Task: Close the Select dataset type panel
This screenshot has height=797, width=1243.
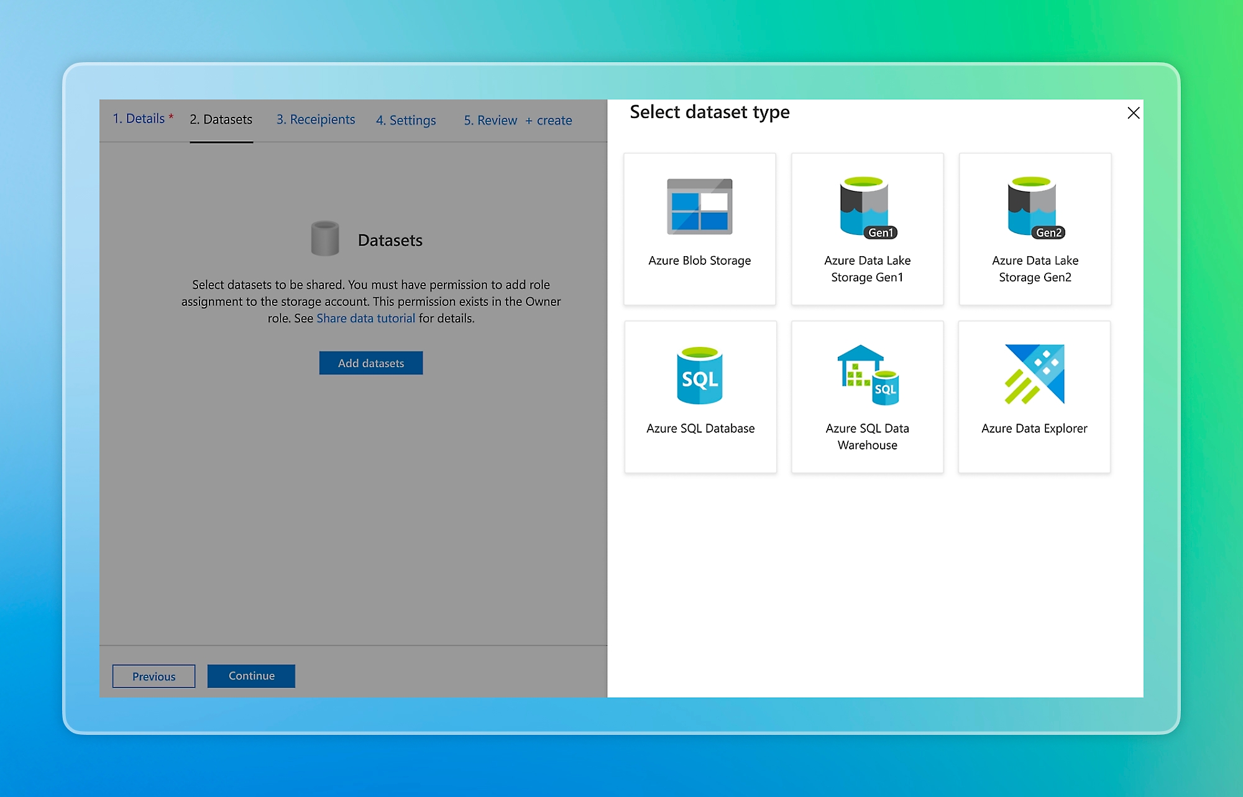Action: point(1133,113)
